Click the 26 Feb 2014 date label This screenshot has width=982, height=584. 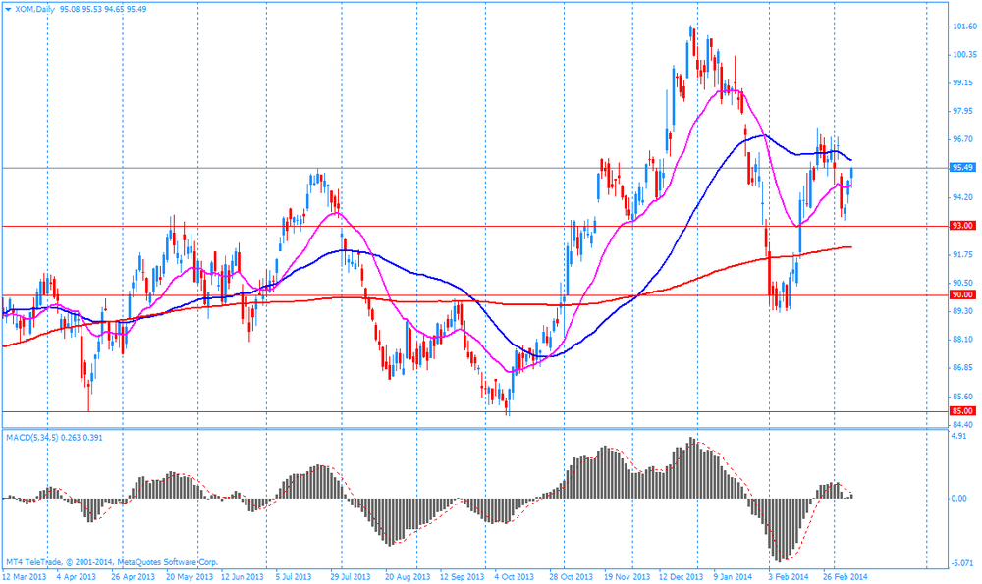click(x=846, y=576)
